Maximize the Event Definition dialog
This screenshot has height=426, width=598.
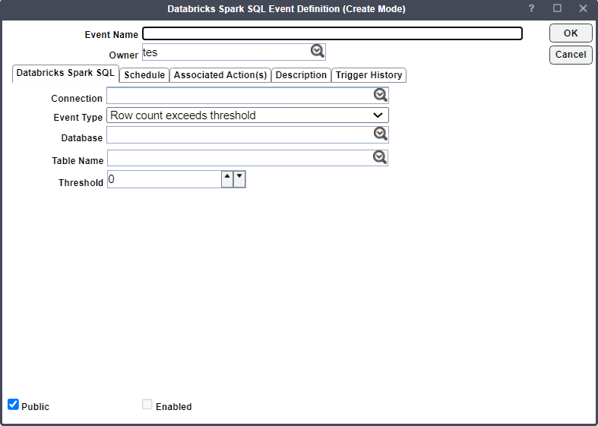pyautogui.click(x=557, y=8)
